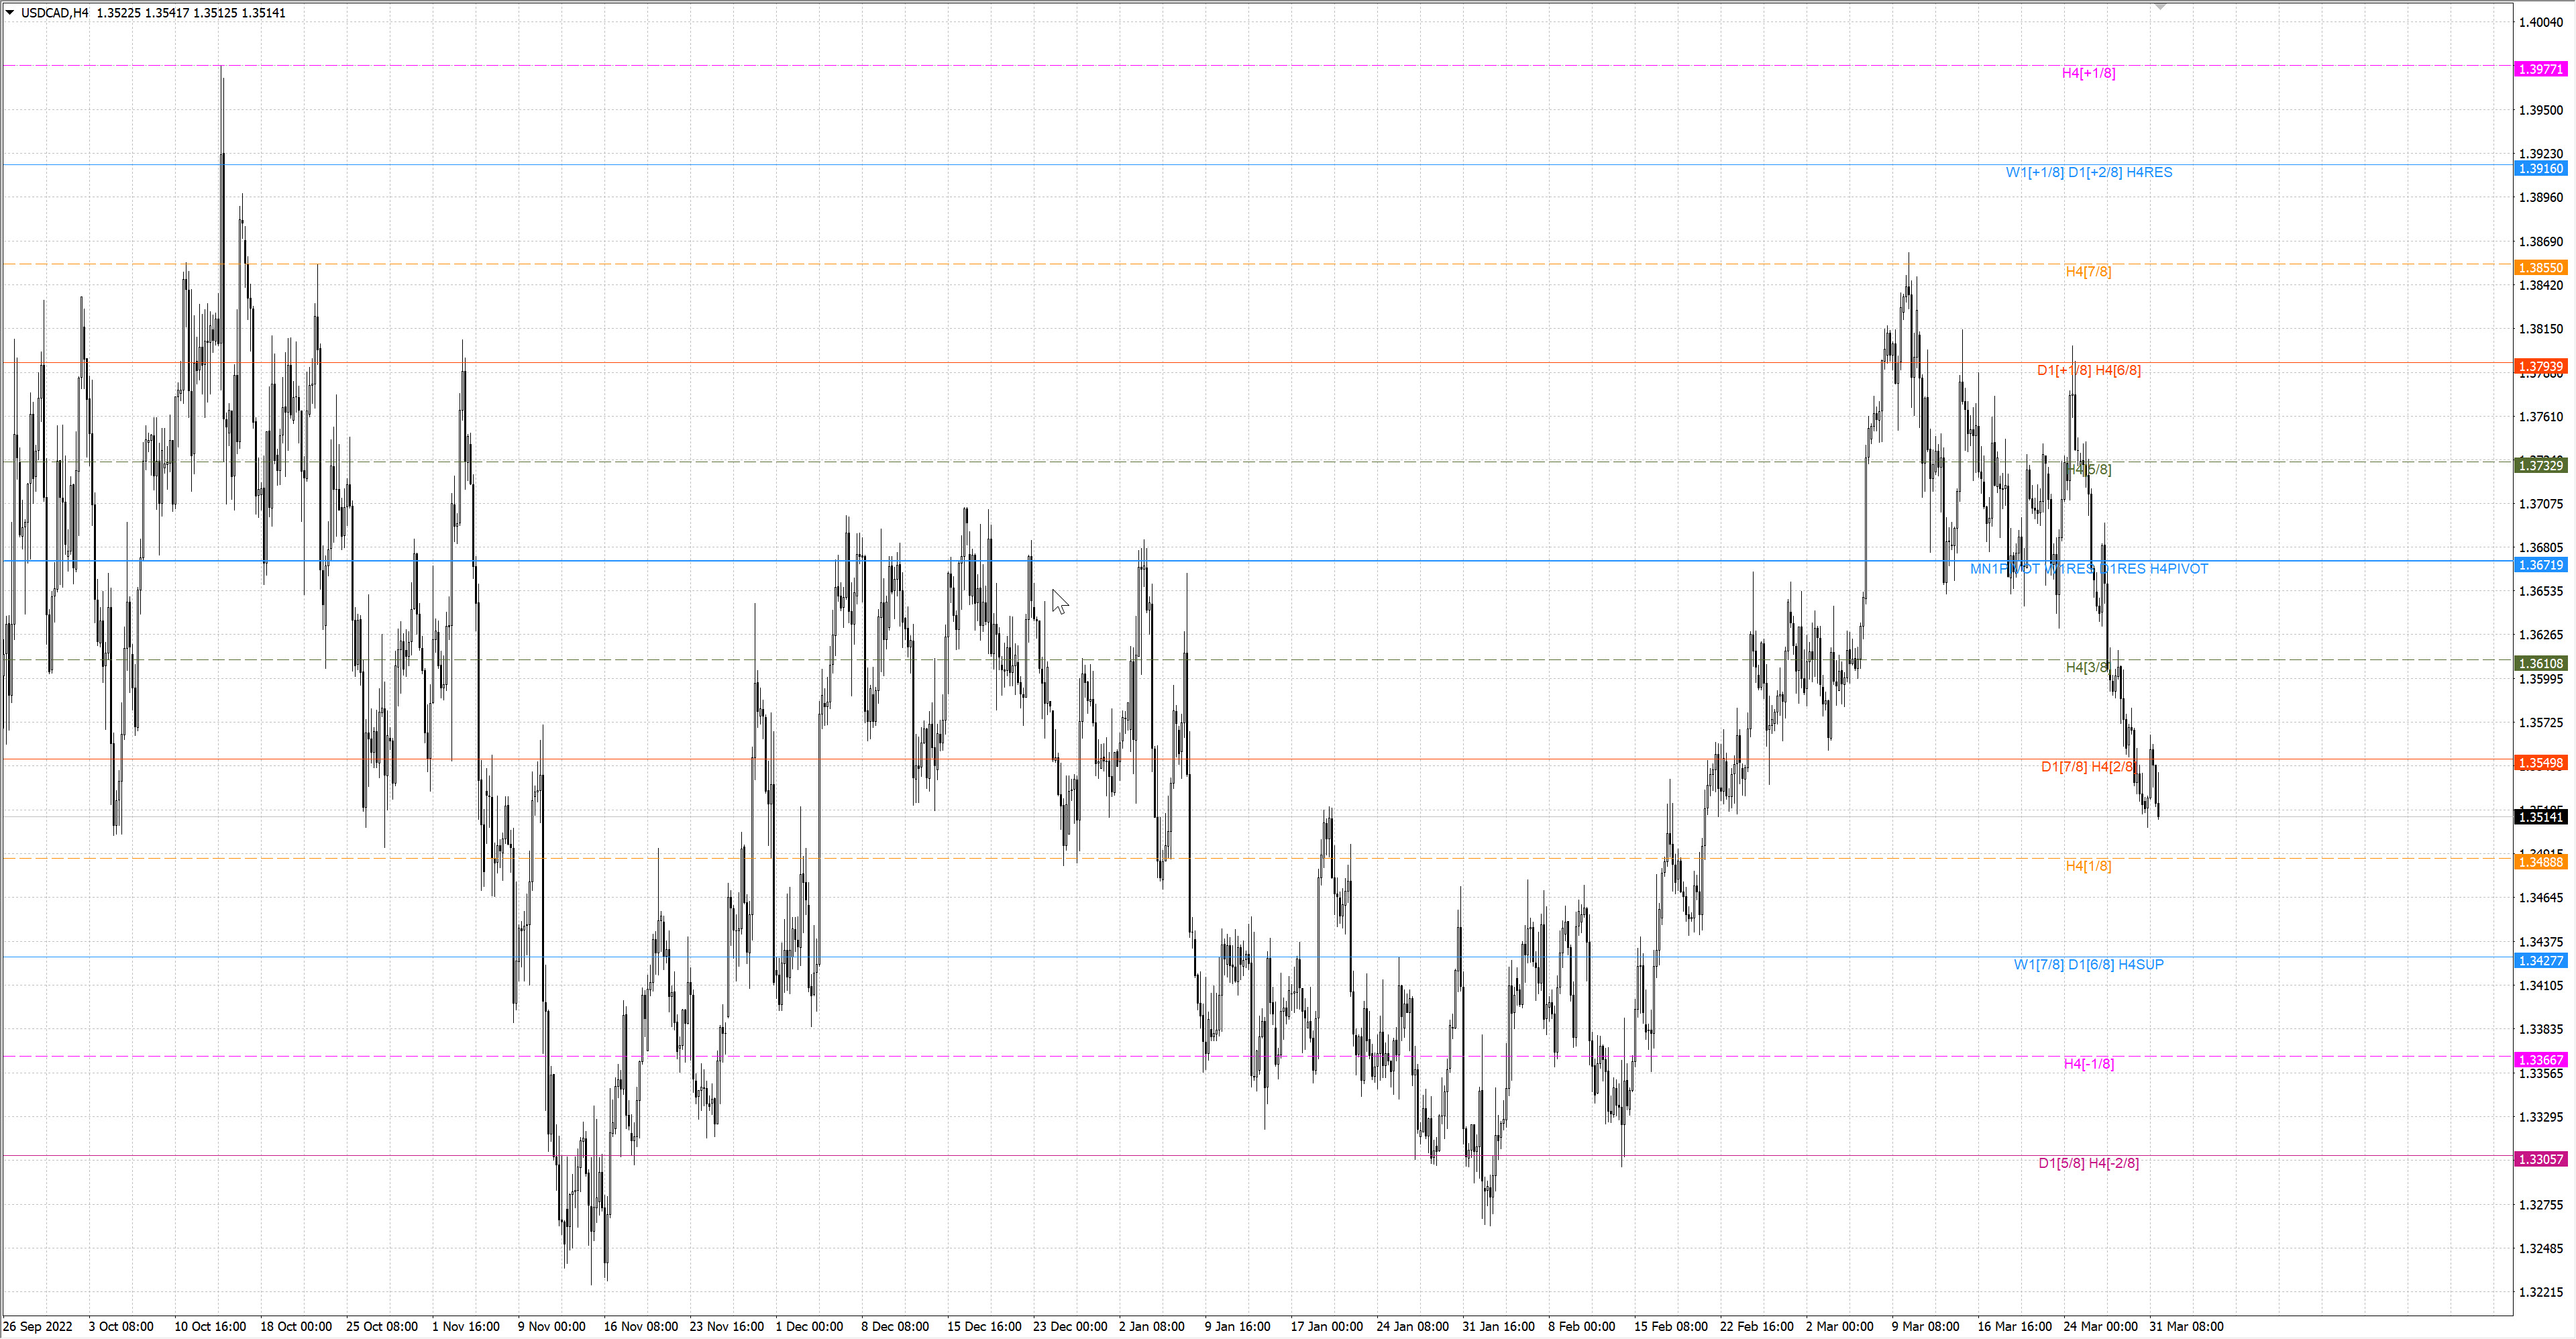This screenshot has height=1339, width=2576.
Task: Select the green 1.37329 price tag
Action: (x=2540, y=465)
